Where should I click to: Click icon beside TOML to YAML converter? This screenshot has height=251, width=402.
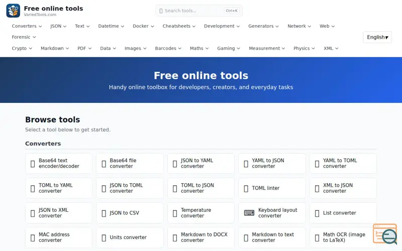pyautogui.click(x=33, y=189)
